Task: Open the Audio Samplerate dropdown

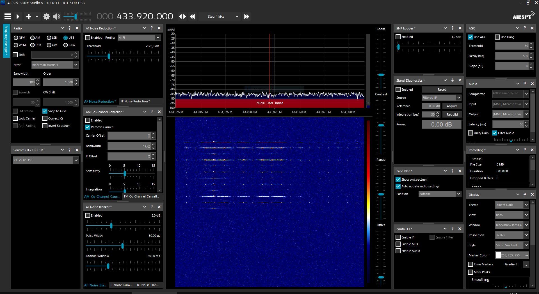Action: coord(511,94)
